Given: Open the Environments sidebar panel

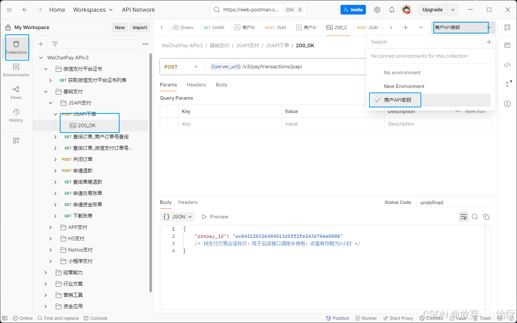Looking at the screenshot, I should [x=16, y=70].
